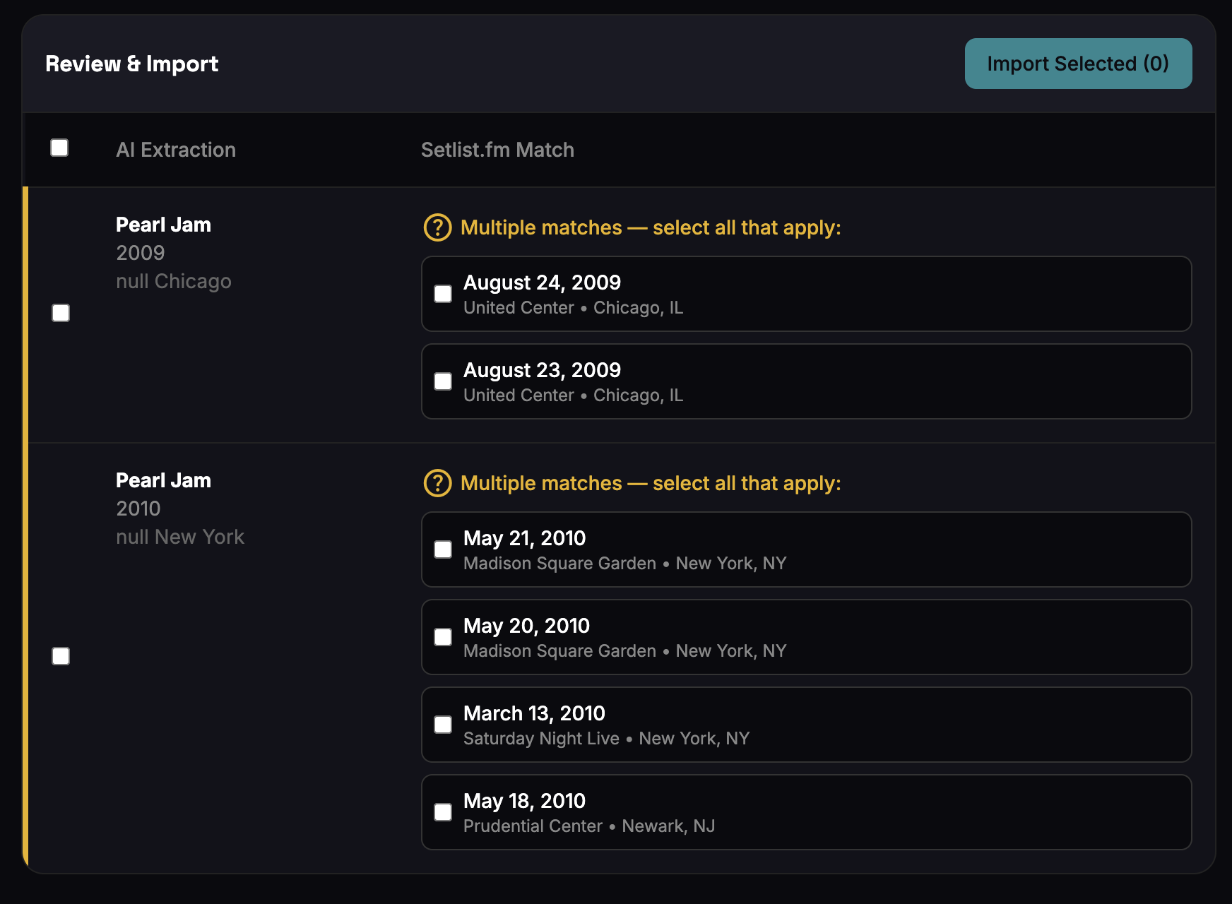Click the help icon next to 2009 multiple matches warning
1232x904 pixels.
[437, 227]
